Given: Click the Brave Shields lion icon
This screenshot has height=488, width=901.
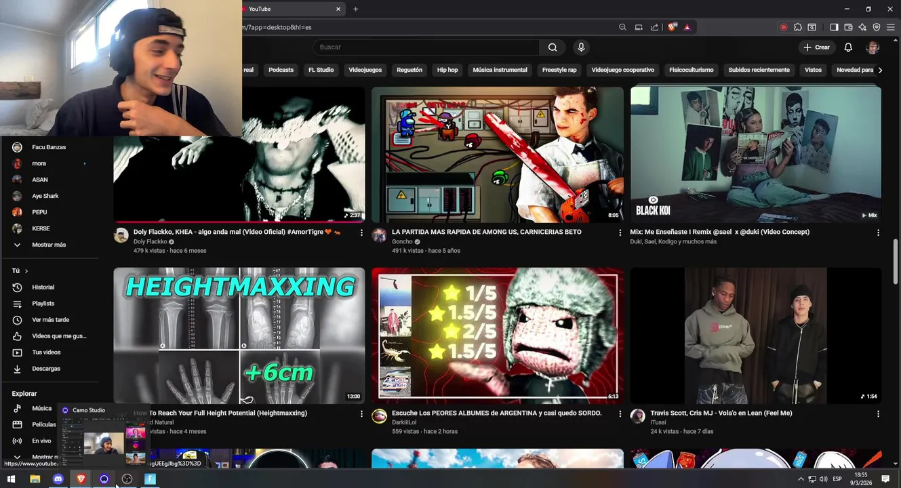Looking at the screenshot, I should coord(672,27).
